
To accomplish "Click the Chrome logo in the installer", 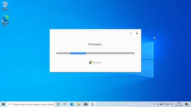I will click(x=95, y=63).
